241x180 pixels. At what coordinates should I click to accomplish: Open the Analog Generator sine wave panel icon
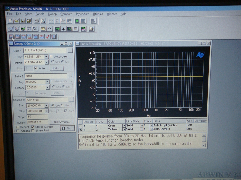[x=11, y=29]
